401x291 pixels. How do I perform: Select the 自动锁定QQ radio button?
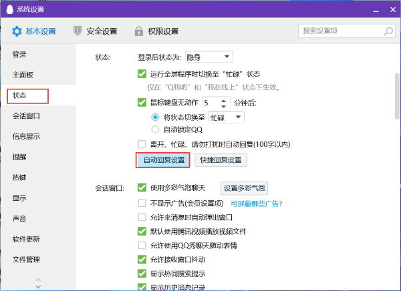(156, 129)
